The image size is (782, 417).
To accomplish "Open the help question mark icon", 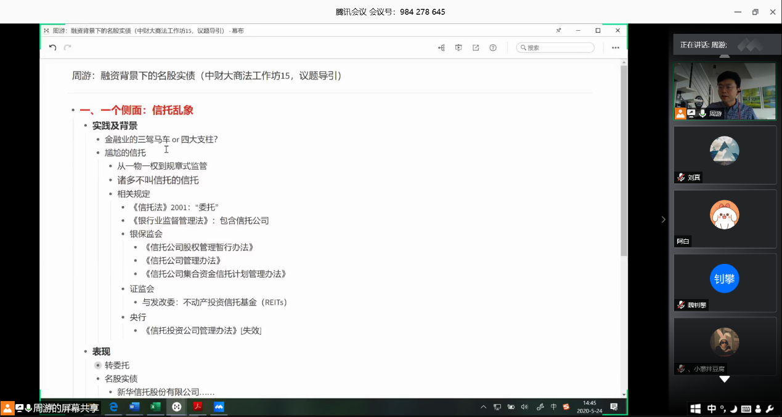I will point(493,48).
